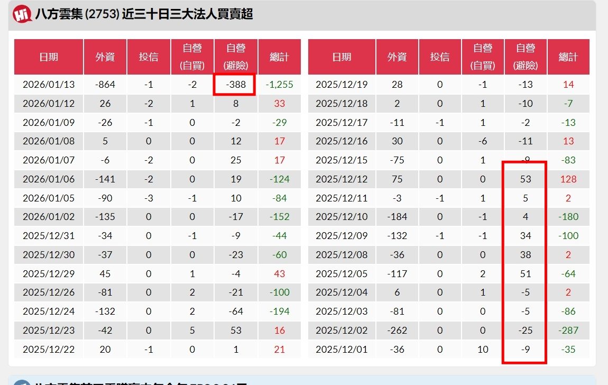Select the date cell 2025/12/04
This screenshot has height=385, width=608.
342,292
